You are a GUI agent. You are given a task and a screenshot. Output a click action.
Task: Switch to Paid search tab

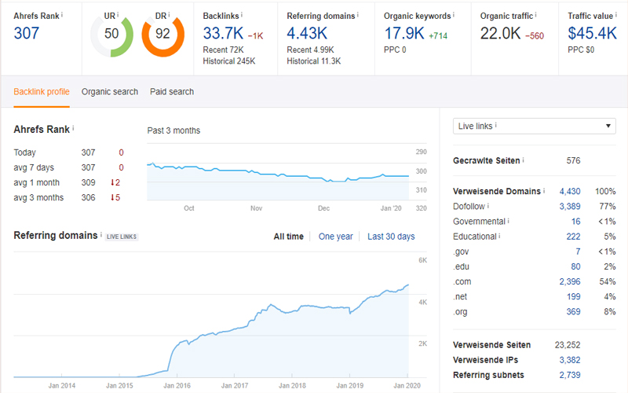172,92
